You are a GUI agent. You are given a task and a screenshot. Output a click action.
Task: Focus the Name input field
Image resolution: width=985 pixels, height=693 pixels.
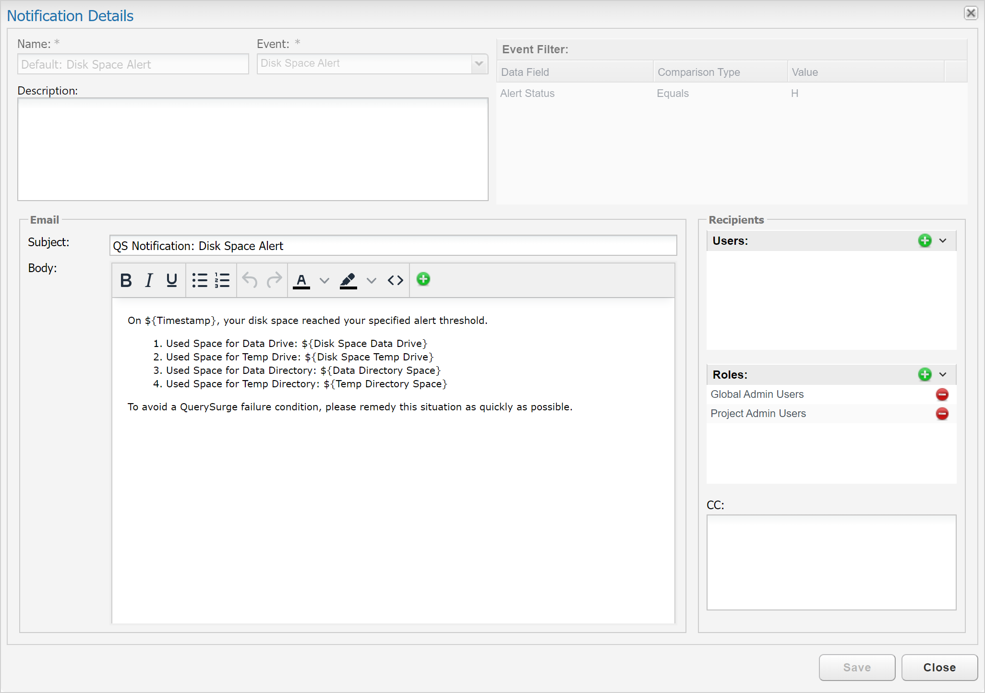point(133,64)
